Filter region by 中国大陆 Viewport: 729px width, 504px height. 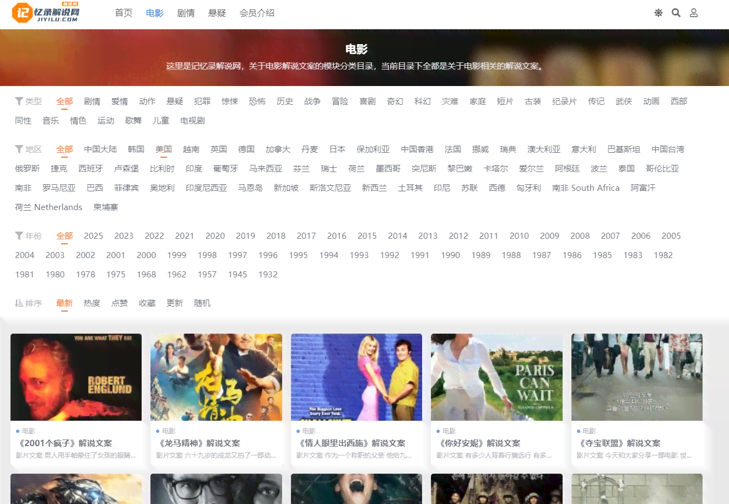(x=100, y=149)
